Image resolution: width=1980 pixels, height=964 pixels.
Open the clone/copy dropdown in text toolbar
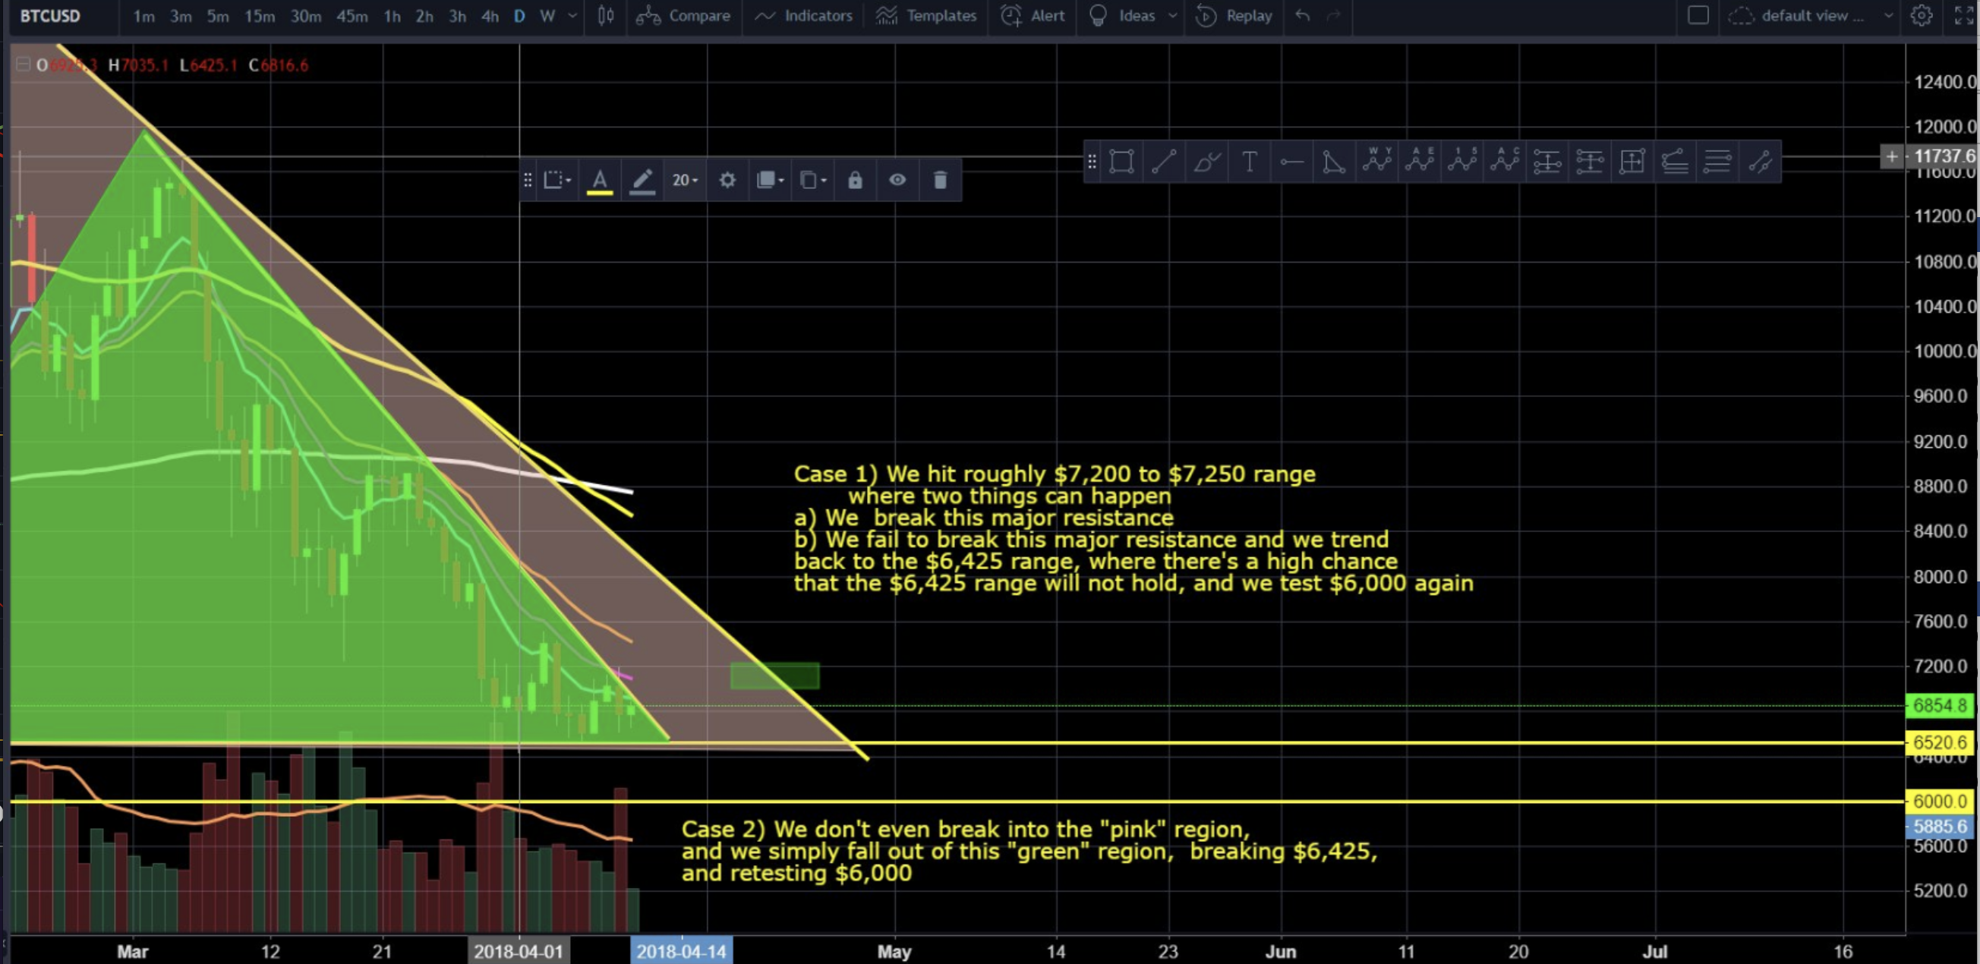coord(812,181)
